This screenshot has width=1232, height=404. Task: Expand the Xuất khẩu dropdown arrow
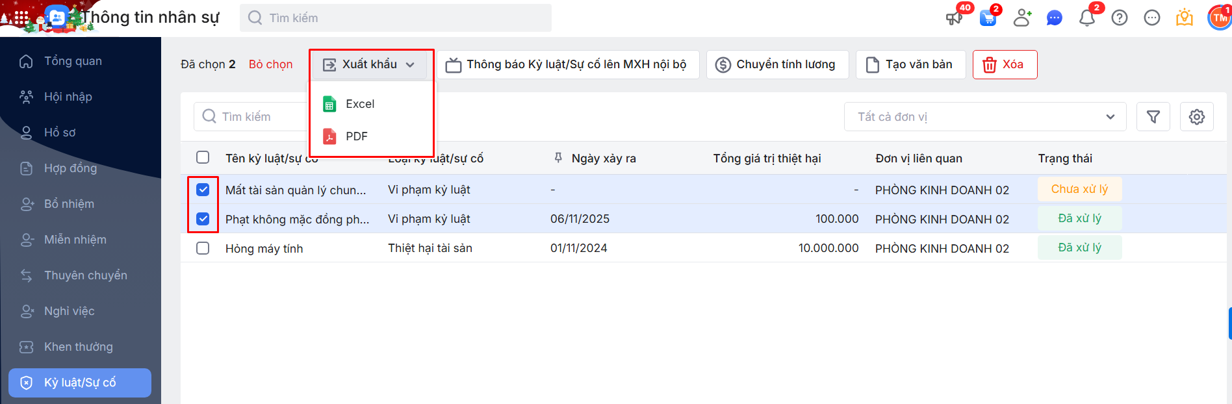point(410,65)
